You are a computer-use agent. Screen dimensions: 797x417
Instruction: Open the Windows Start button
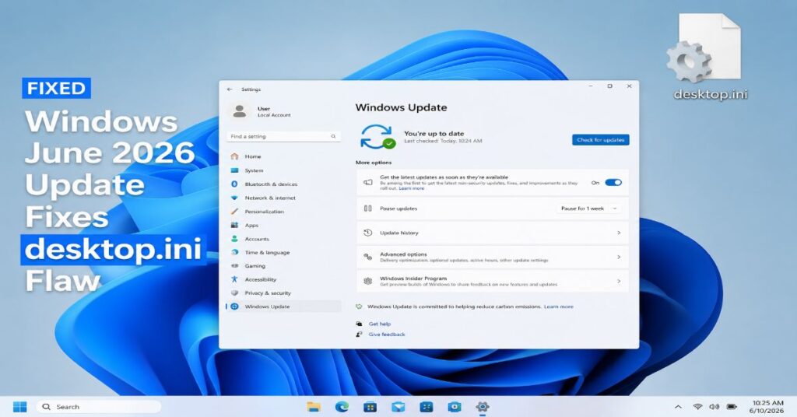coord(19,407)
